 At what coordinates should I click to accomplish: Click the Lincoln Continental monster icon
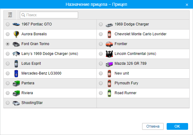coord(109,54)
